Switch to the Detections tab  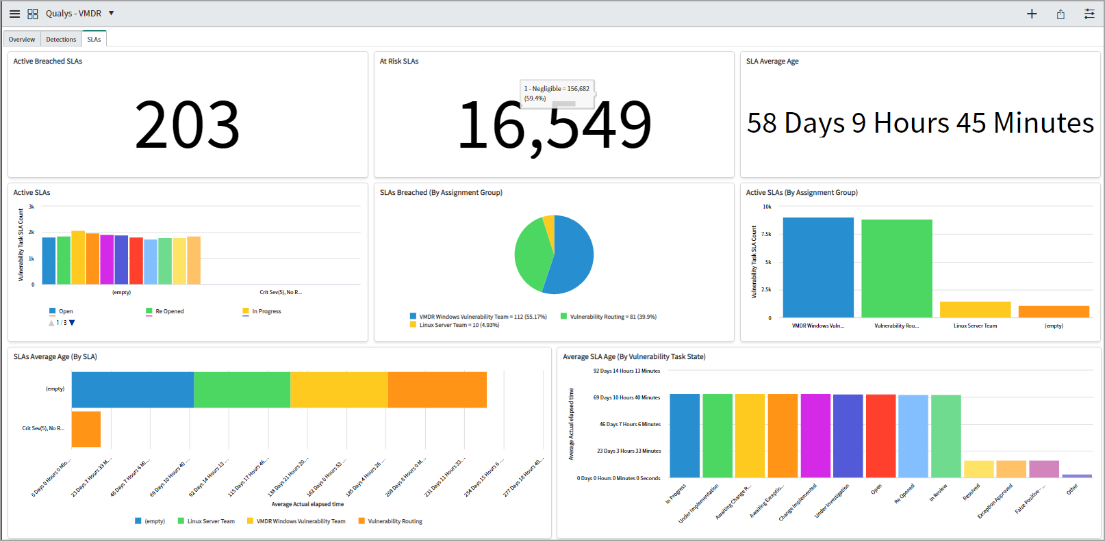click(x=61, y=40)
